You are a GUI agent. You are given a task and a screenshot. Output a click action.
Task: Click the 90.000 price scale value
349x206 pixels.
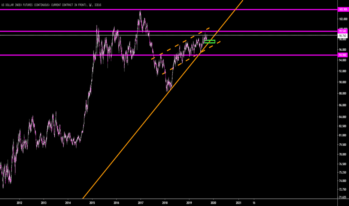tap(343, 82)
